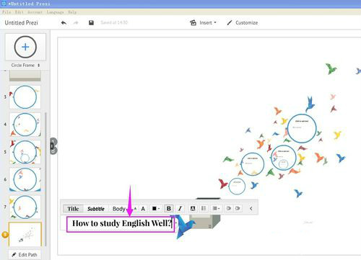This screenshot has width=361, height=260.
Task: Select the highlighted last path thumbnail
Action: pos(25,234)
